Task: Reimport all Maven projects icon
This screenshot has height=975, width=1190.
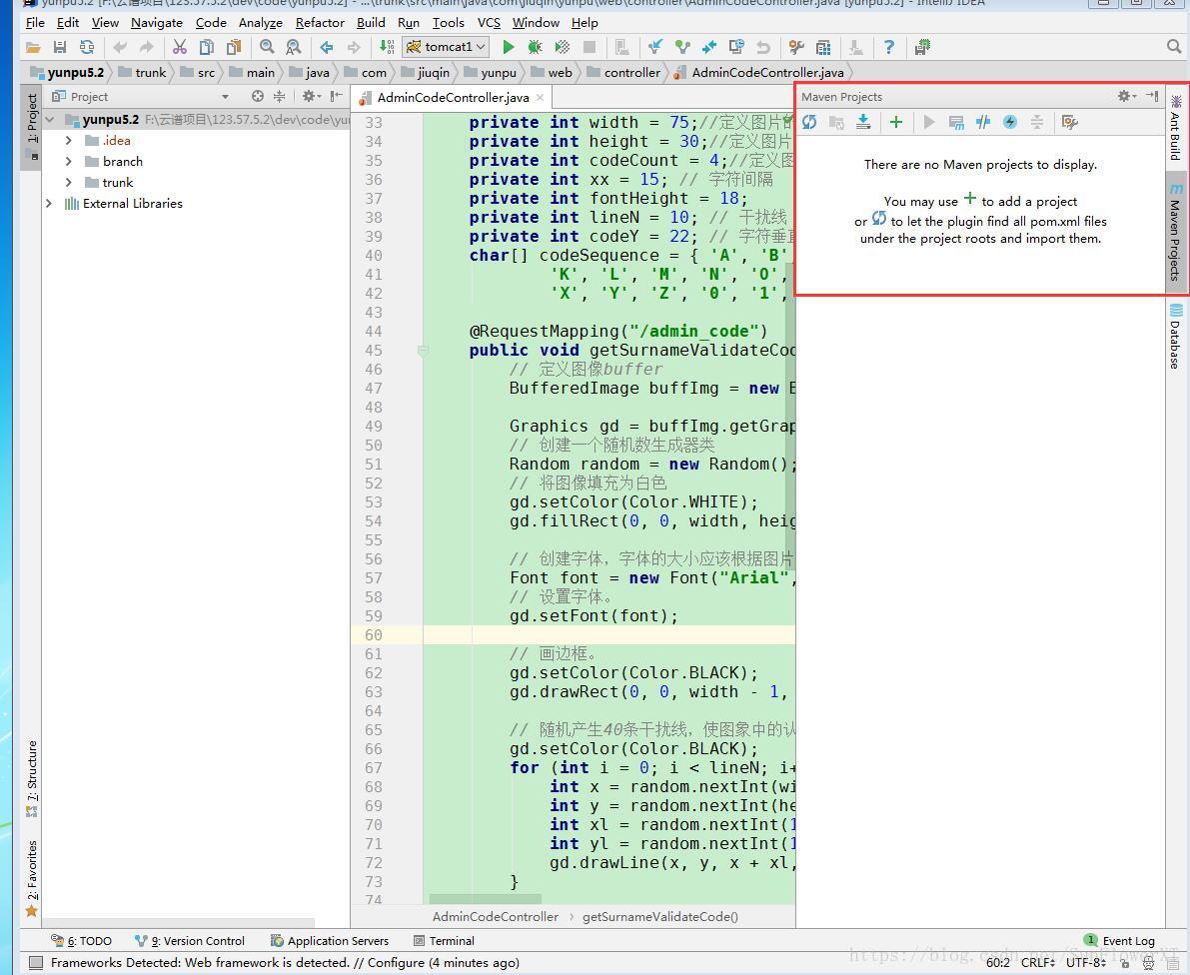Action: click(809, 122)
